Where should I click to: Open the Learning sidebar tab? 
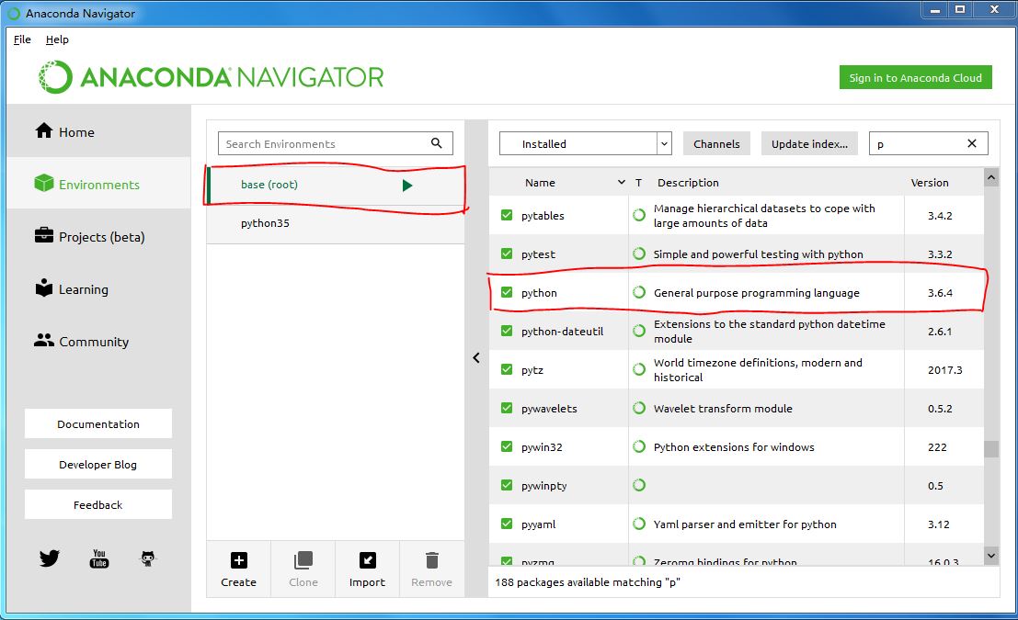point(98,289)
